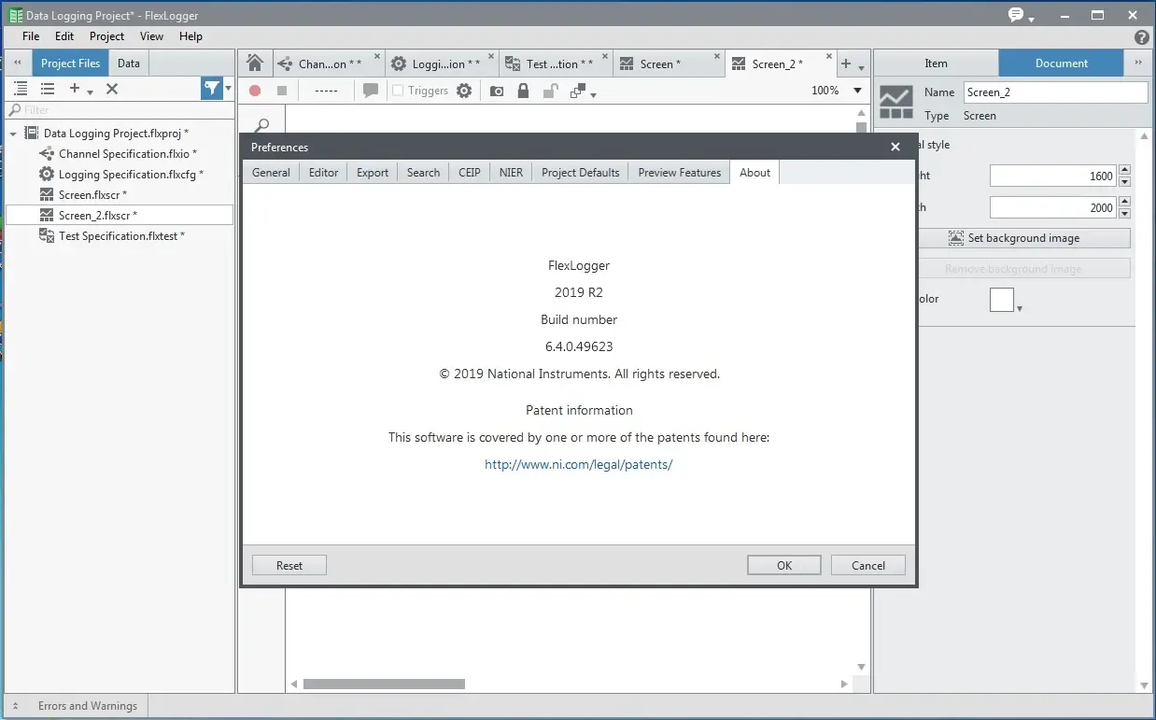Viewport: 1156px width, 720px height.
Task: Click the comment bubble icon in toolbar
Action: [x=371, y=91]
